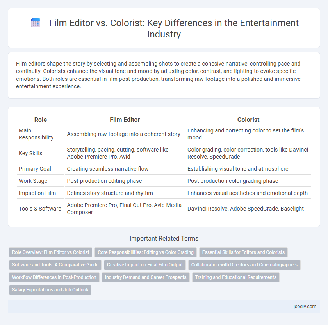Select 'Essential Skills for Editors and Colorists' tag

243,252
